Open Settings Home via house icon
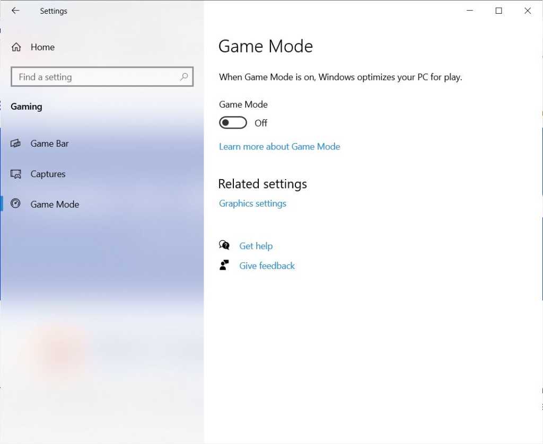 16,47
